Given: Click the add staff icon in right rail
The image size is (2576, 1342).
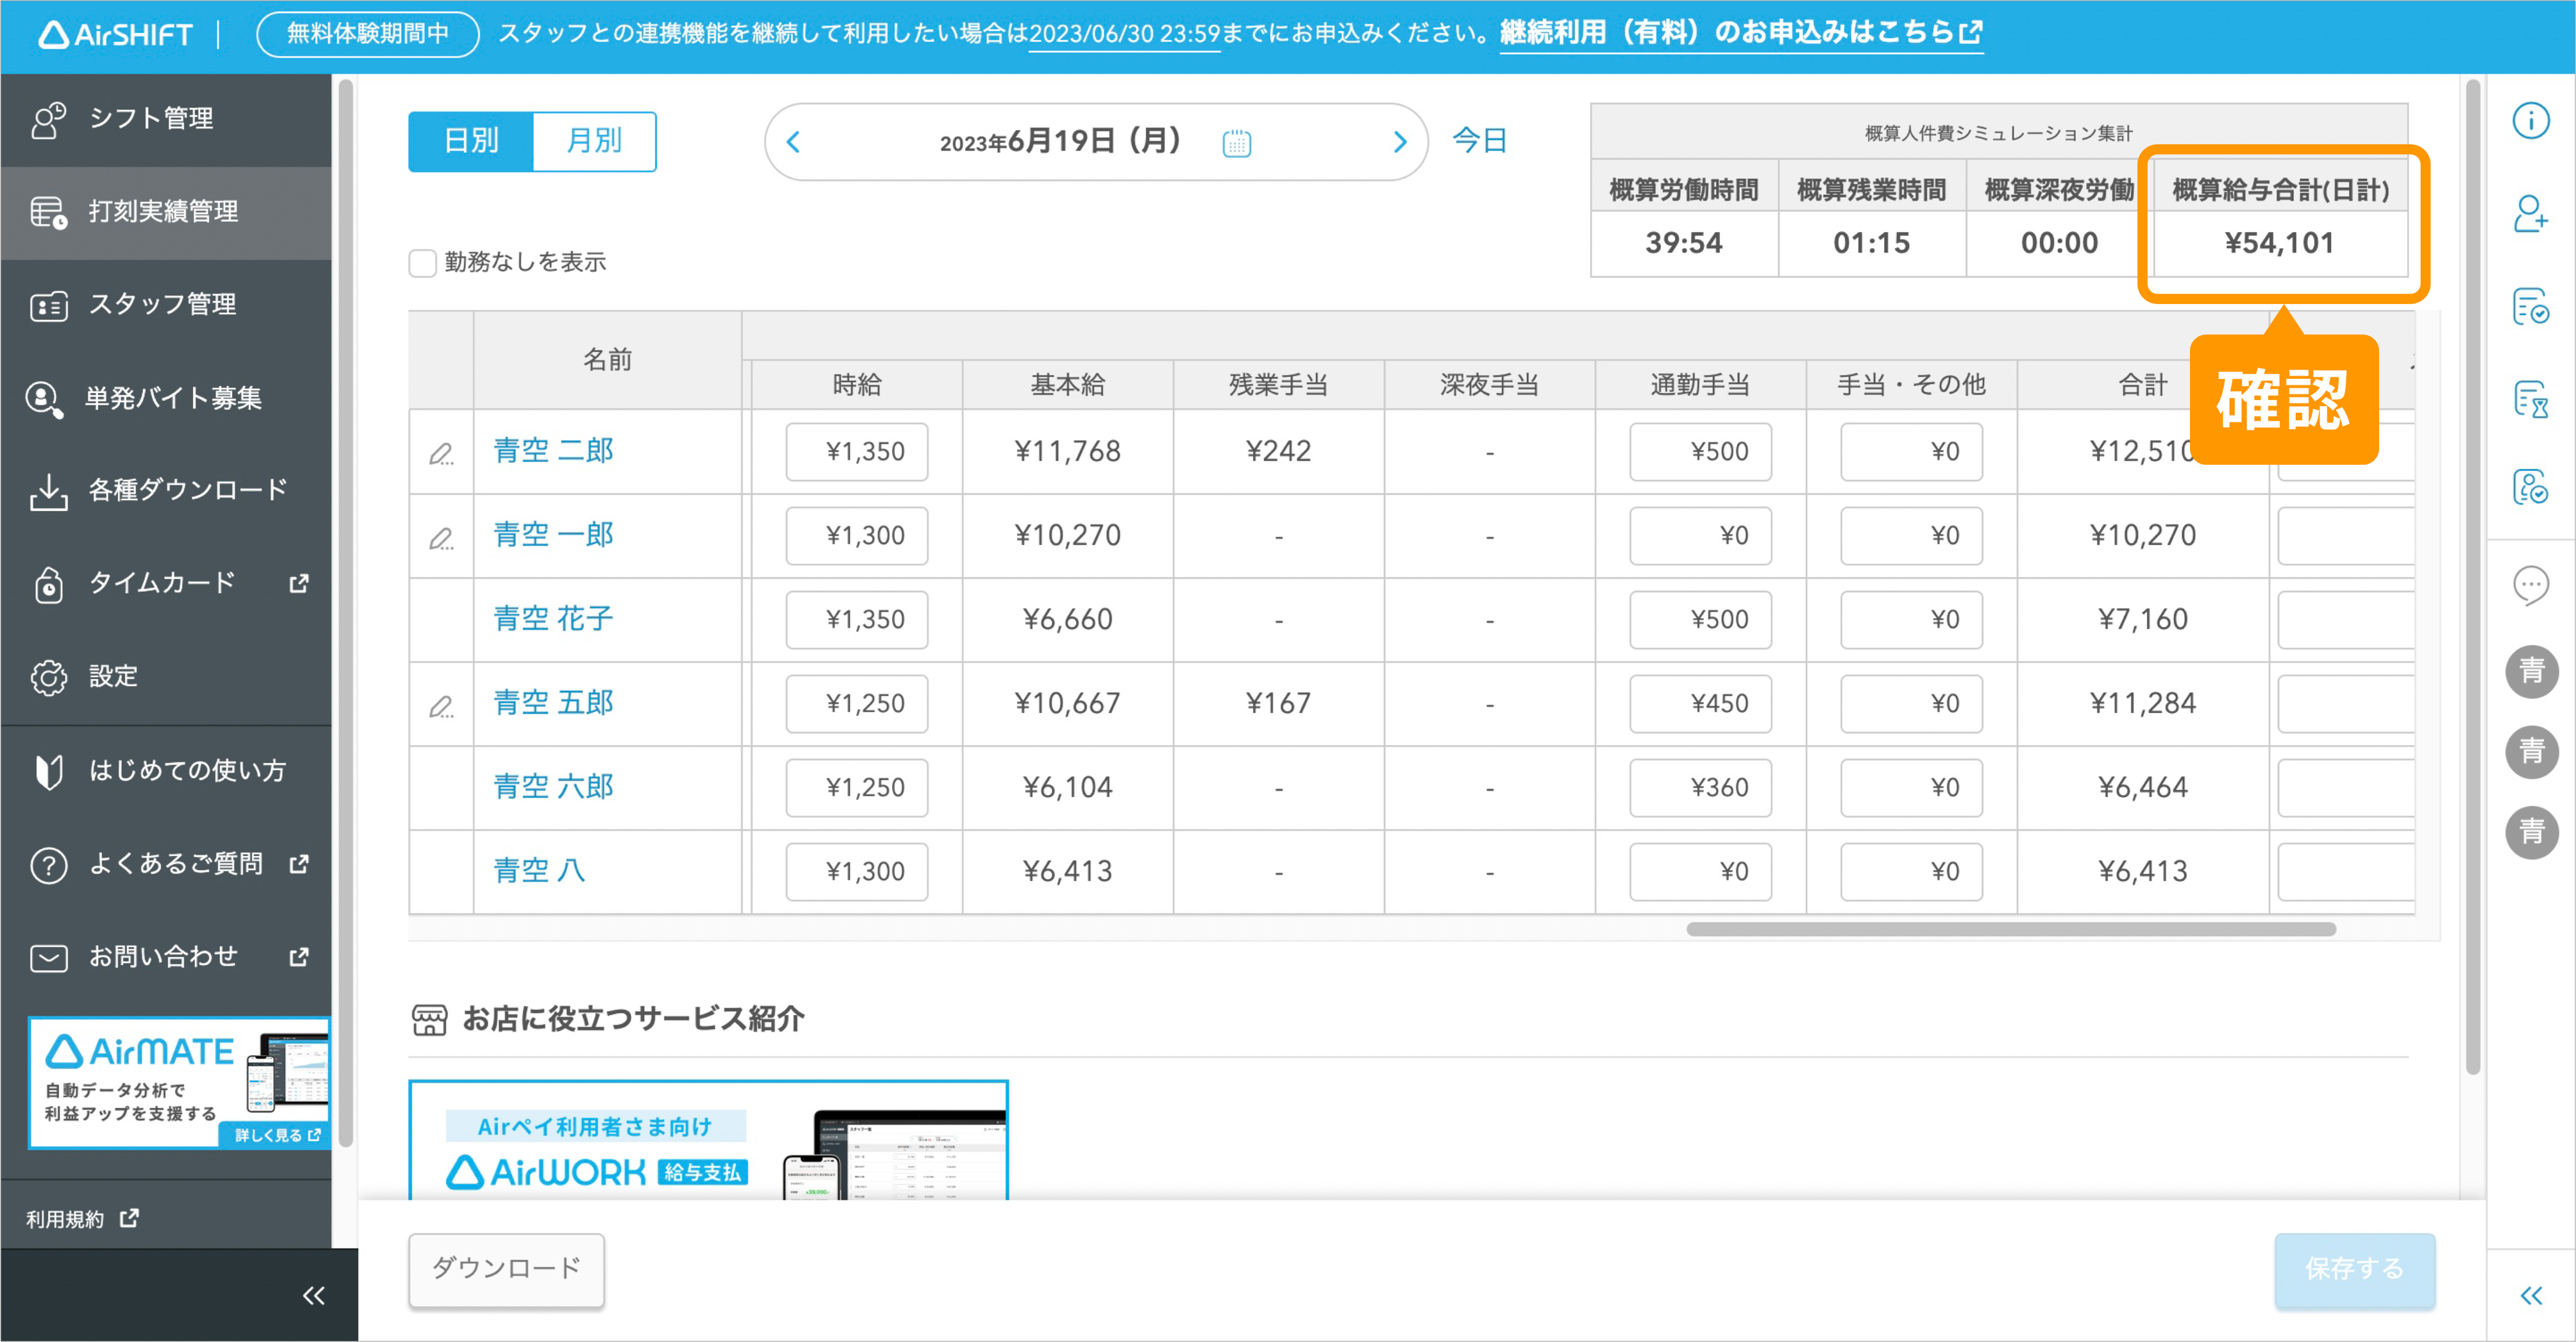Looking at the screenshot, I should tap(2530, 214).
